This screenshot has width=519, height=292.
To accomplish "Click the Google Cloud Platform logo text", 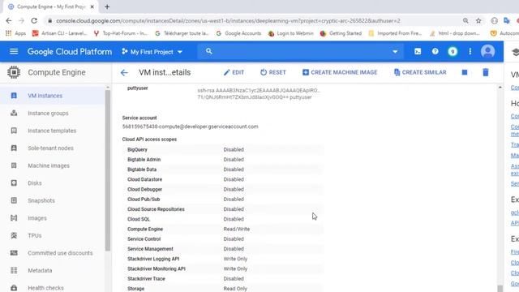I will tap(70, 52).
